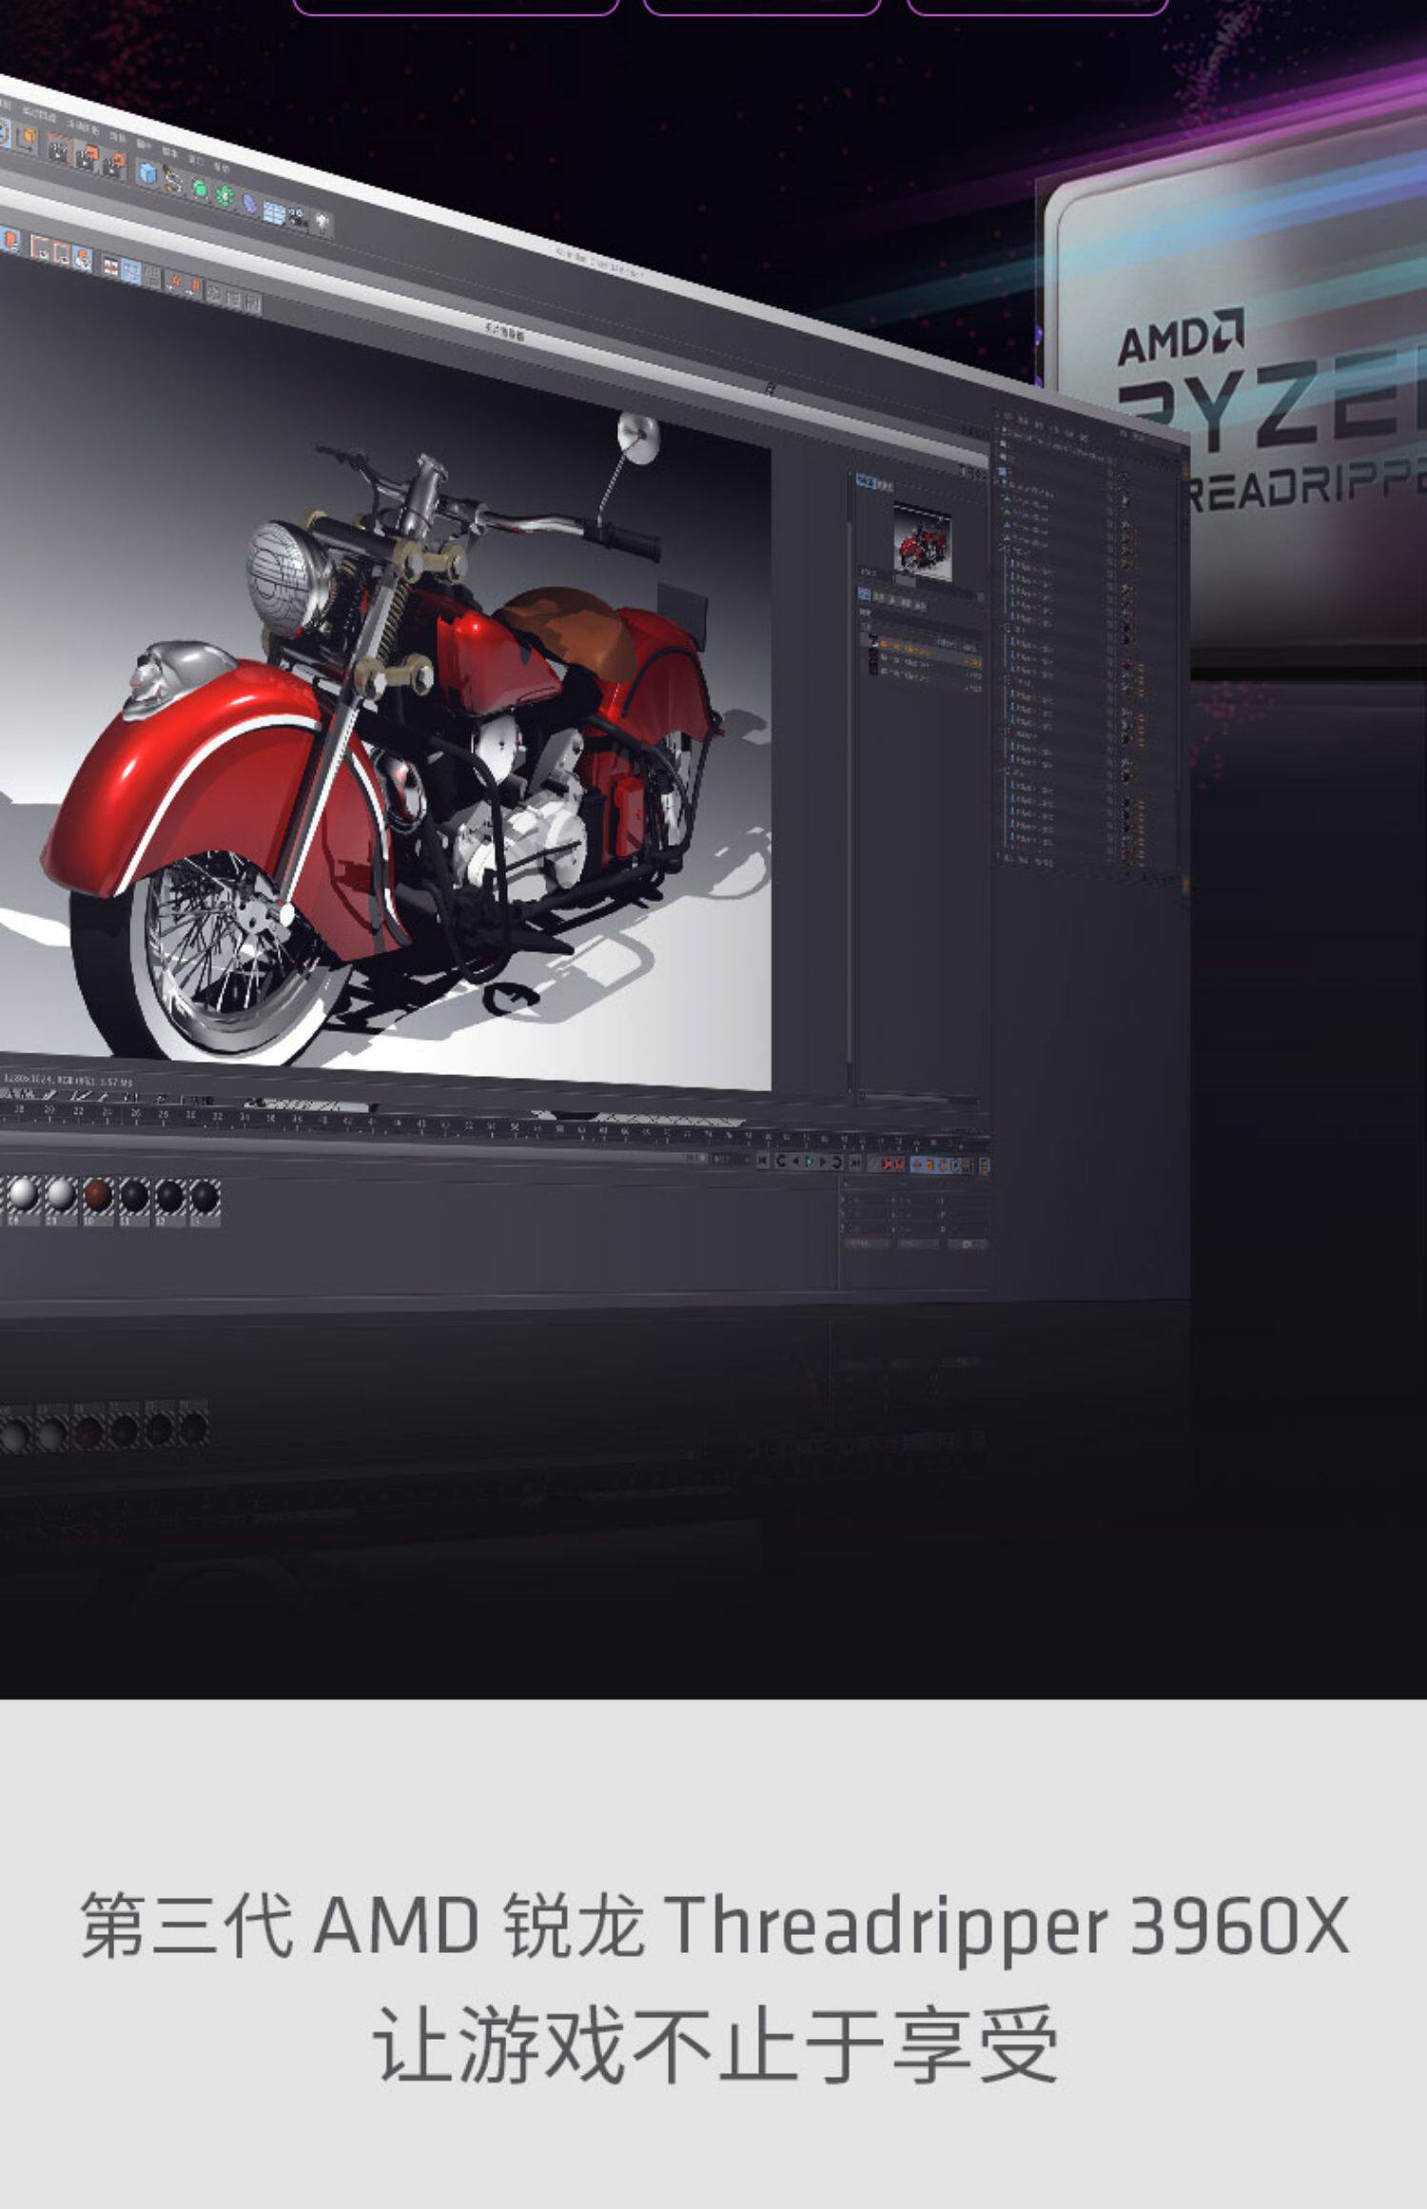Click the green Subdivision Surface generator icon
The width and height of the screenshot is (1427, 2209).
[200, 187]
